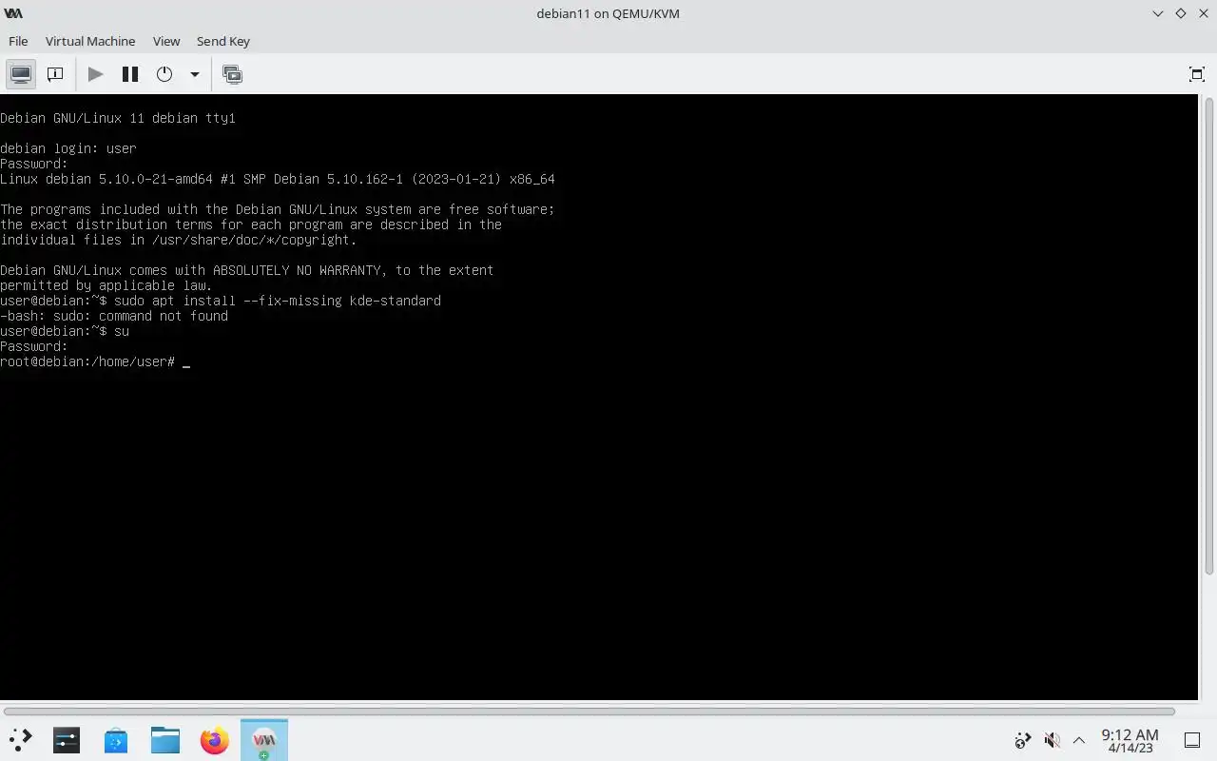Click the horizontal scrollbar below the console
The image size is (1217, 761).
coord(589,711)
